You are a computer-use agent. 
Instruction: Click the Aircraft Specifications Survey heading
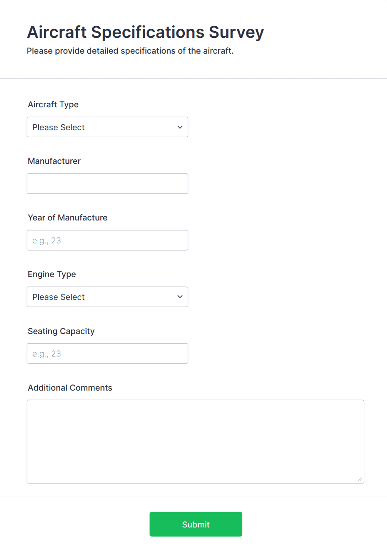point(145,32)
